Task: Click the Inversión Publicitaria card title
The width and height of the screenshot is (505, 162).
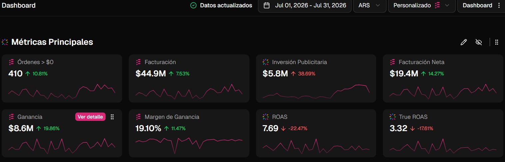Action: click(x=300, y=62)
